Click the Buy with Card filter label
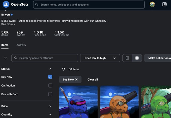The height and width of the screenshot is (118, 171). (x=10, y=94)
